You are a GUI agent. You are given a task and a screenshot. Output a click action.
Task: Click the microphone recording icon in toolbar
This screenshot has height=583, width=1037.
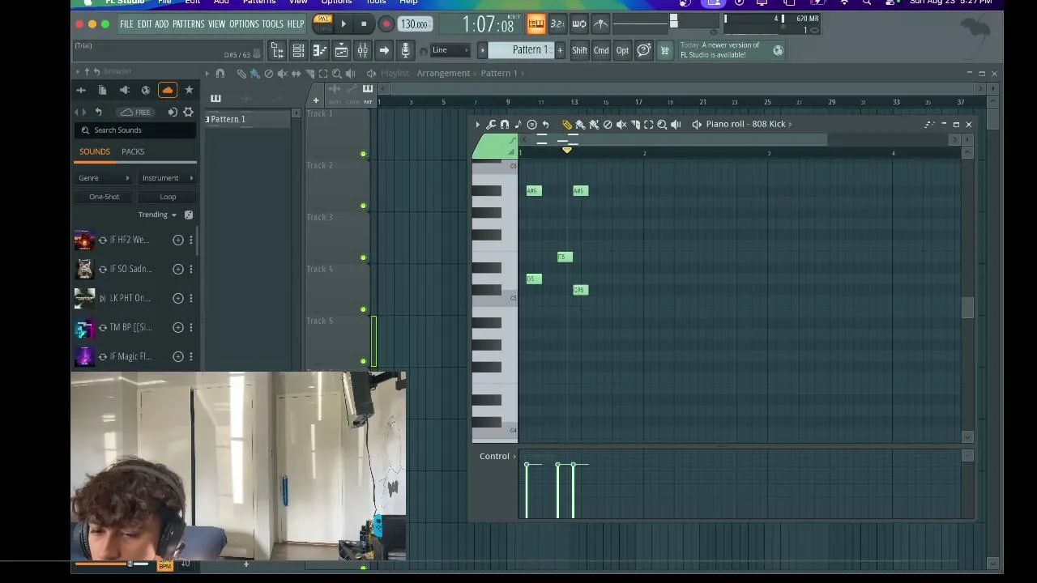[x=406, y=51]
